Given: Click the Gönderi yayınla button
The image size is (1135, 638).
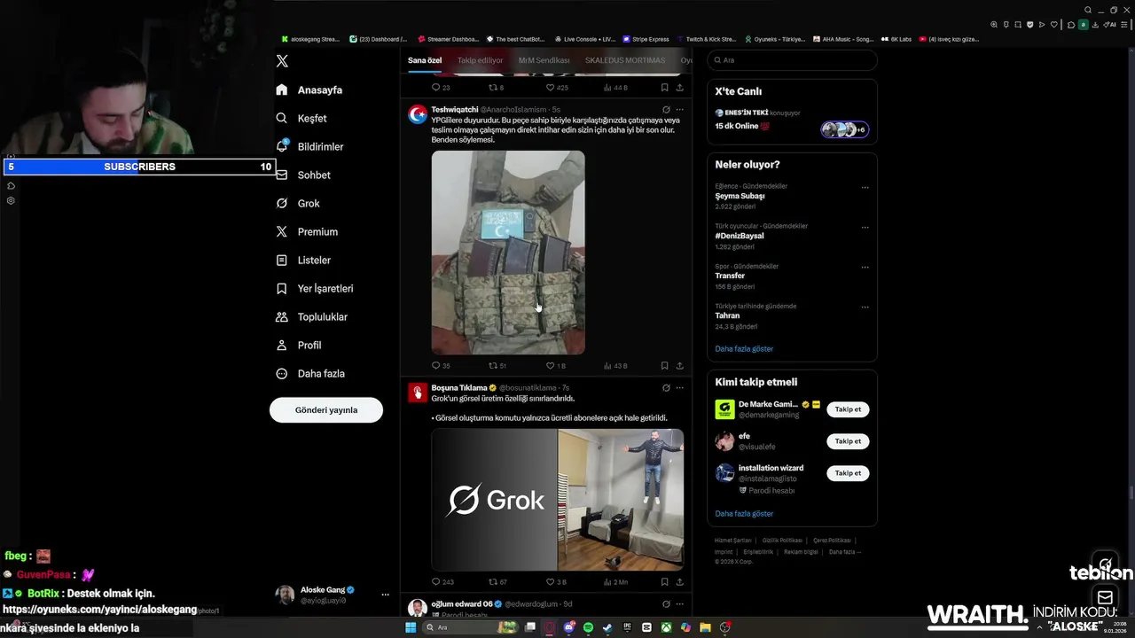Looking at the screenshot, I should (x=326, y=409).
